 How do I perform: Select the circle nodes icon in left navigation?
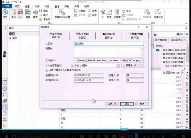pos(5,89)
